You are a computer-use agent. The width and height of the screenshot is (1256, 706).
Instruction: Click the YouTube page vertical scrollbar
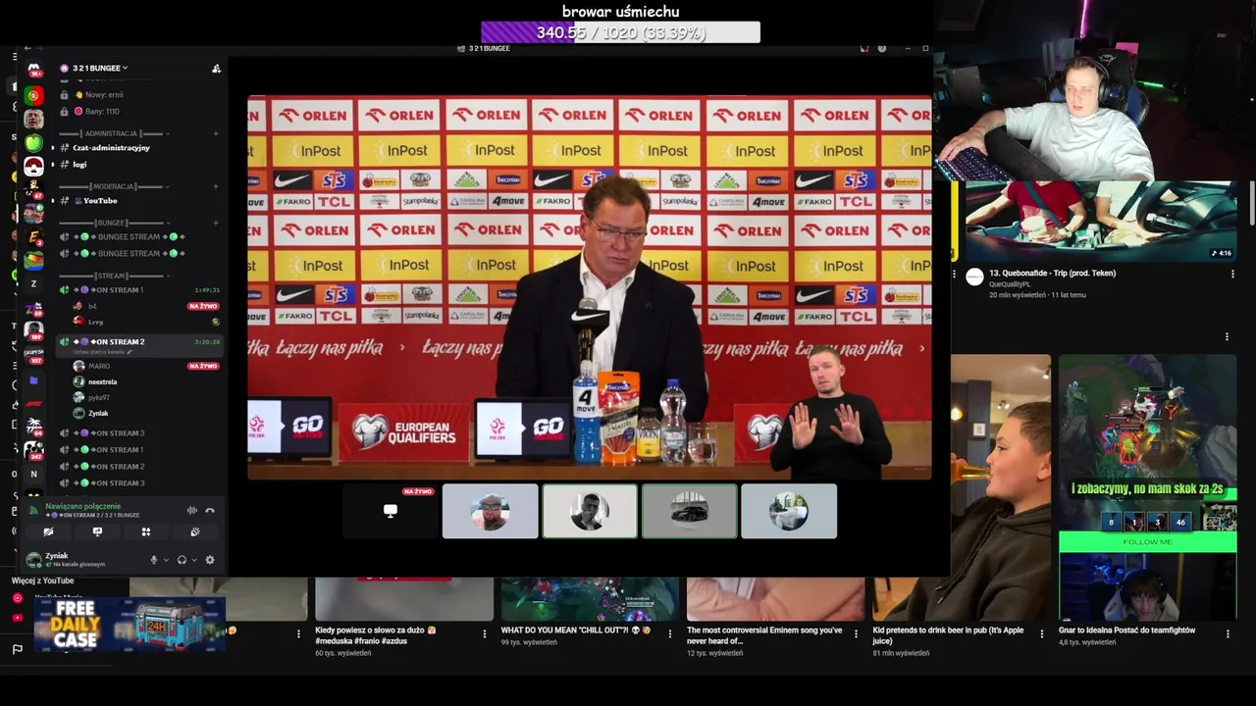tap(1252, 204)
